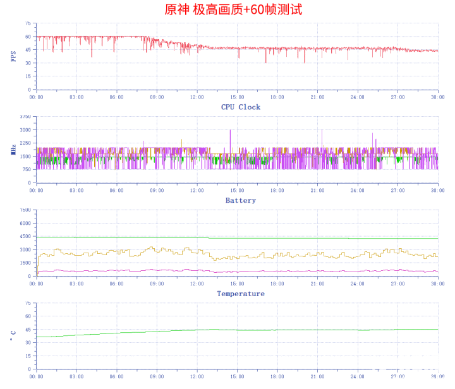The width and height of the screenshot is (455, 389).
Task: Click 30:00 under the FPS chart
Action: (437, 97)
